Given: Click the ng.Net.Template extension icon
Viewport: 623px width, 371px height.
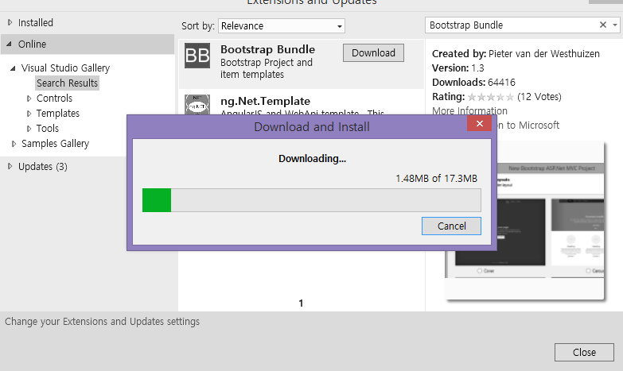Looking at the screenshot, I should 197,105.
